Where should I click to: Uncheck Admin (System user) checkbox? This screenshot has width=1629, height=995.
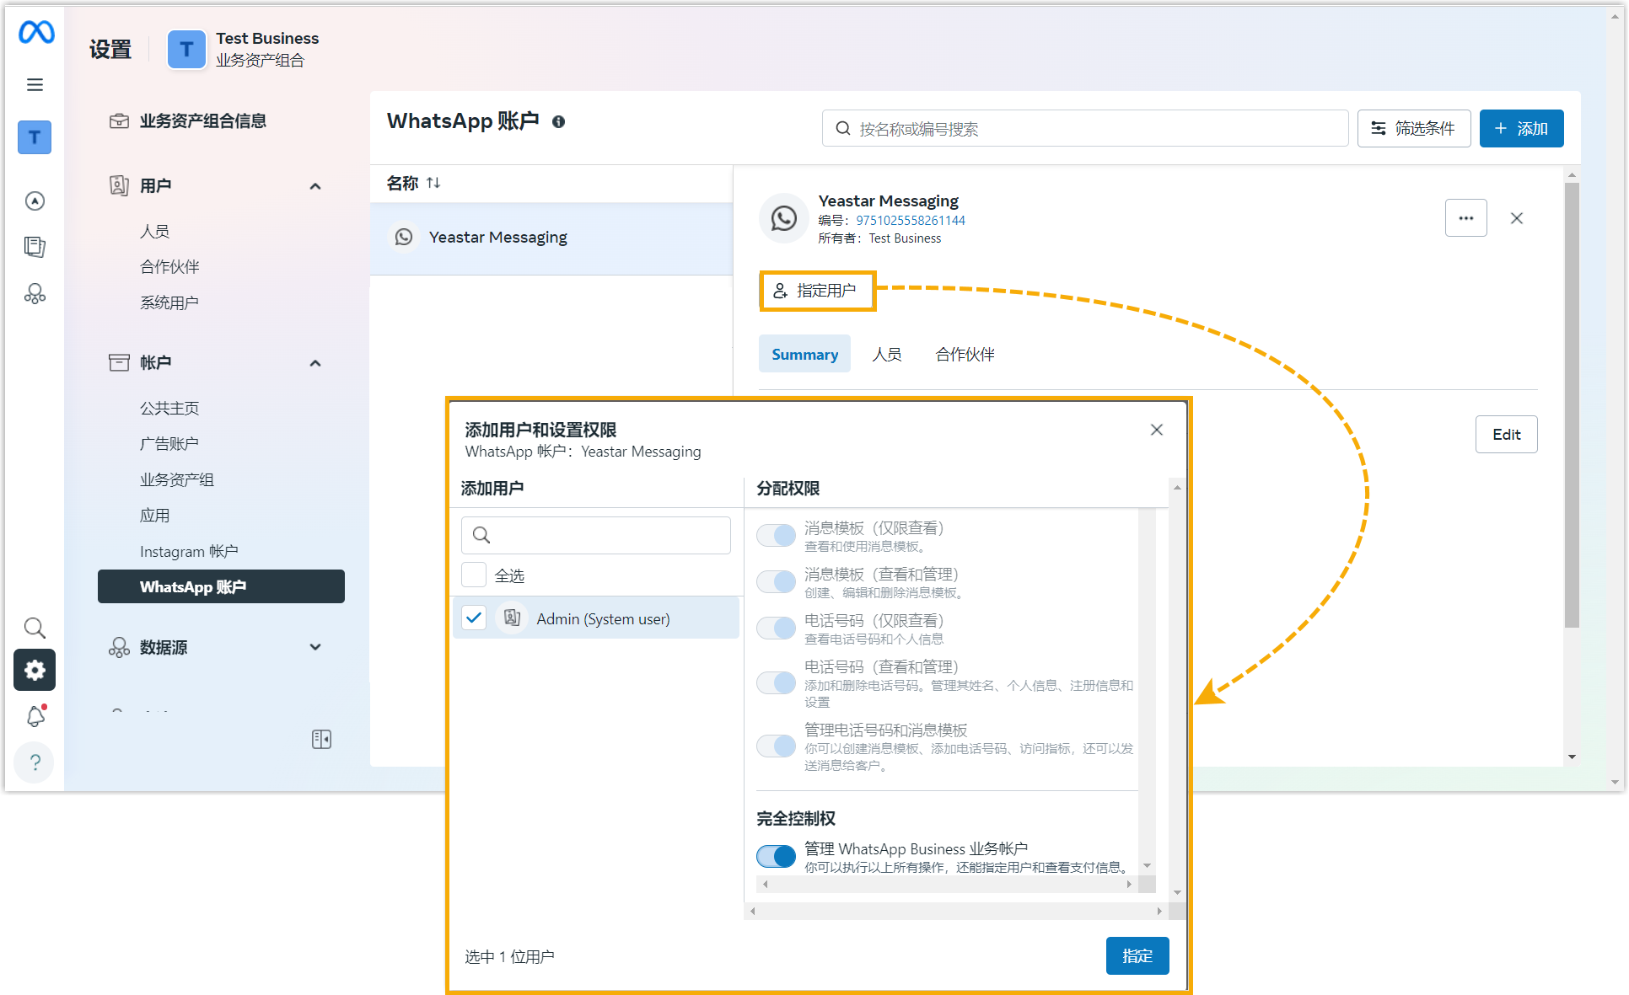point(474,618)
